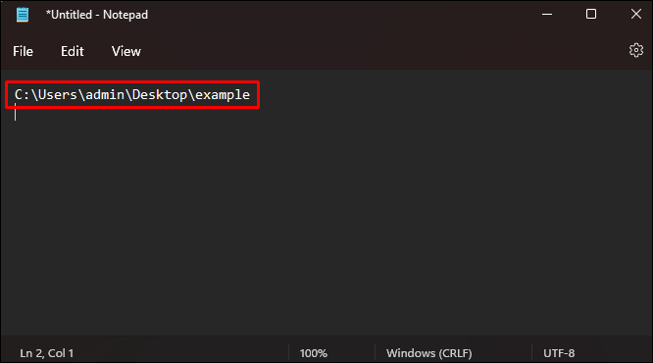Click on the word Users in the path
This screenshot has height=363, width=653.
pos(58,94)
